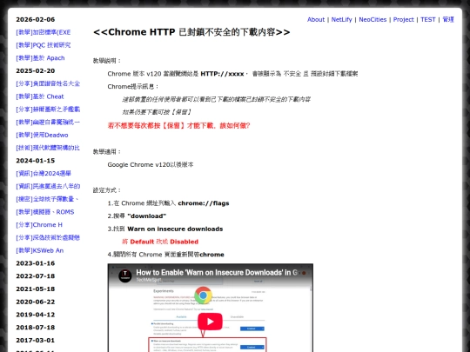The height and width of the screenshot is (352, 470).
Task: Open the sidebar article '[分享]Chrome H'
Action: click(39, 225)
